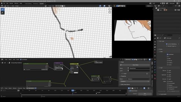Adjust the Distance slider in node sidebar
Viewport: 181px width, 102px height.
tap(135, 81)
